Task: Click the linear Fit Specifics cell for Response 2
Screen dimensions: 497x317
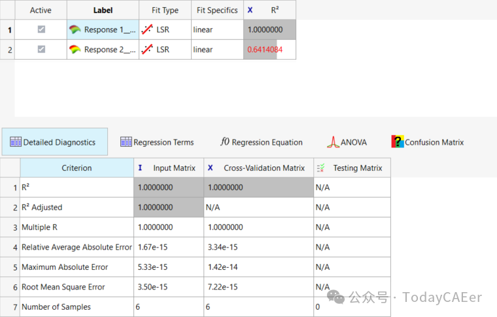Action: 217,50
